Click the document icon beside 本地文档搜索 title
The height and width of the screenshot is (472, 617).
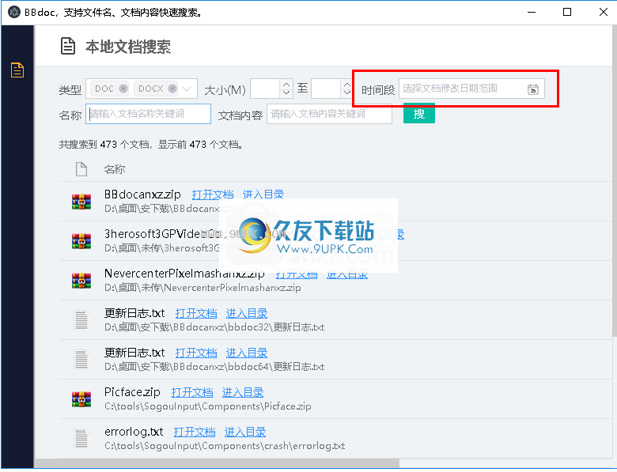[x=68, y=46]
